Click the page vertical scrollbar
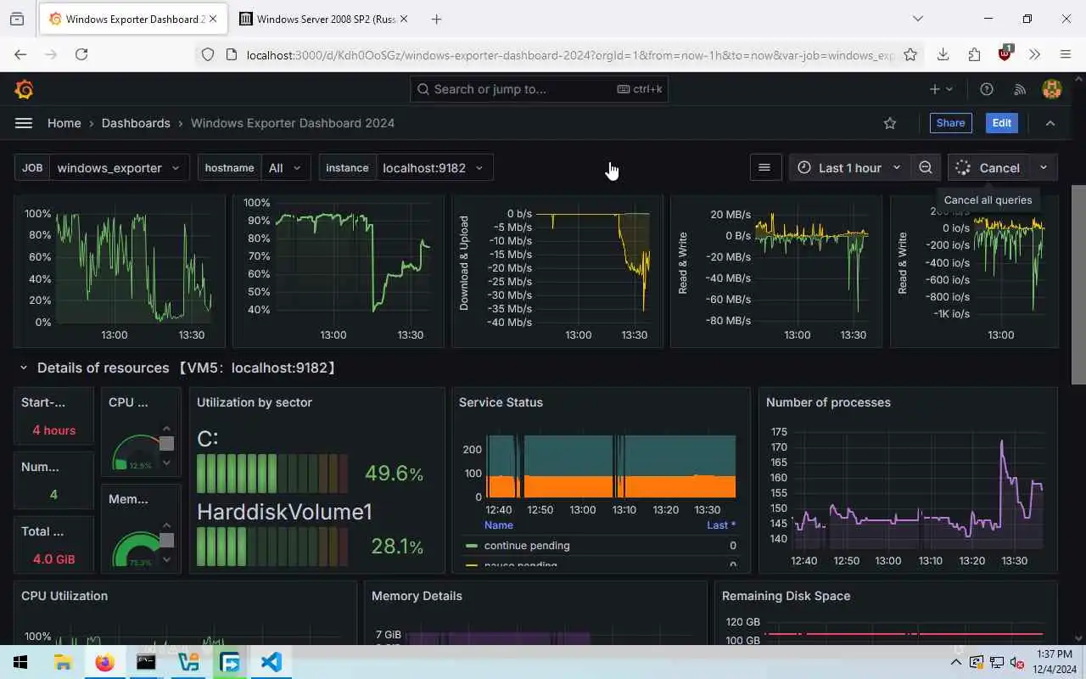 point(1078,284)
